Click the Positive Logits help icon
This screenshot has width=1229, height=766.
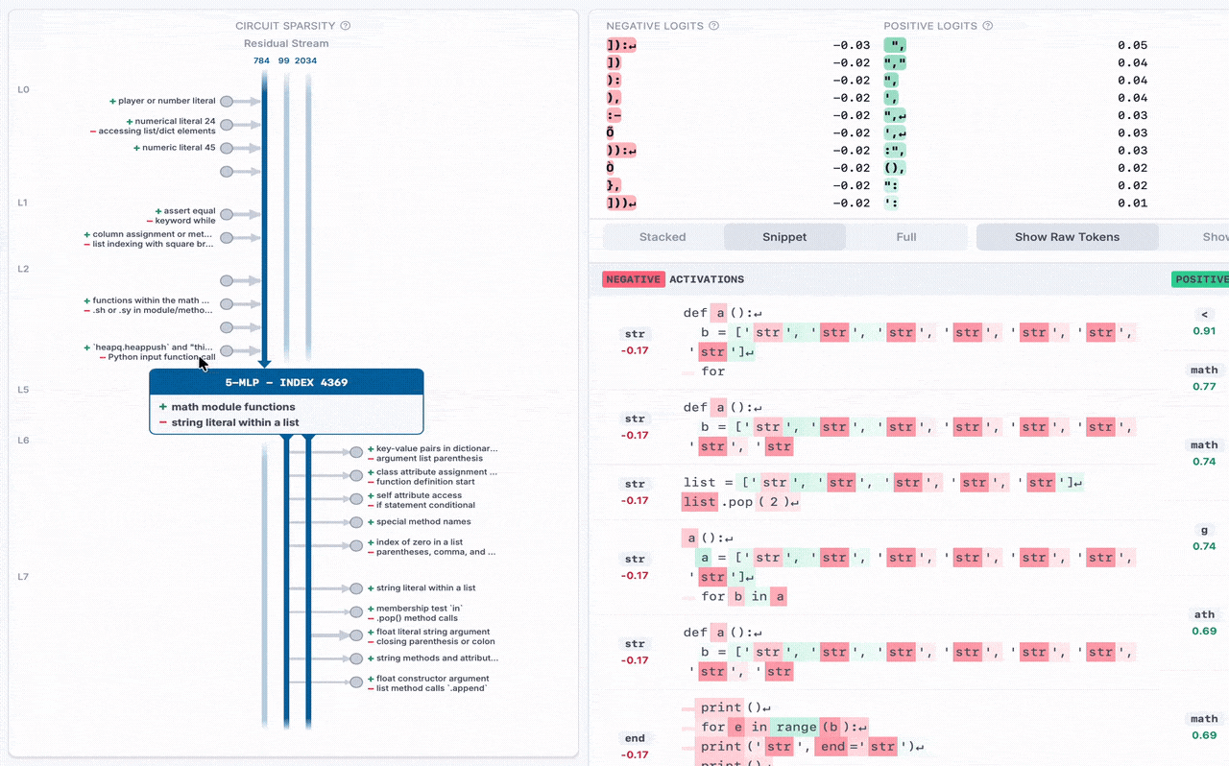[x=988, y=26]
